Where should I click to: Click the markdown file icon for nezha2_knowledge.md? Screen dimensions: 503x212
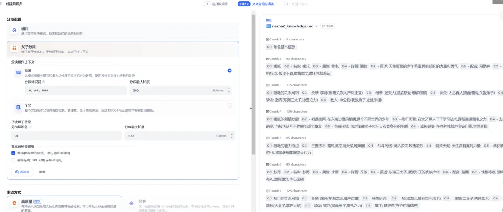pos(269,26)
